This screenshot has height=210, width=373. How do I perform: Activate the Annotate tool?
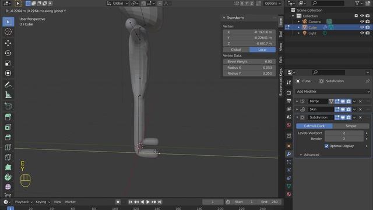pyautogui.click(x=8, y=85)
